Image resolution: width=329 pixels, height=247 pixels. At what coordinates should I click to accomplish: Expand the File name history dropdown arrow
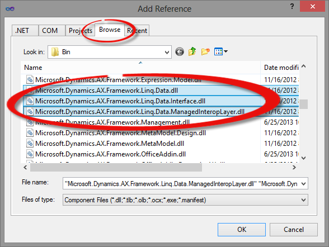pos(303,184)
